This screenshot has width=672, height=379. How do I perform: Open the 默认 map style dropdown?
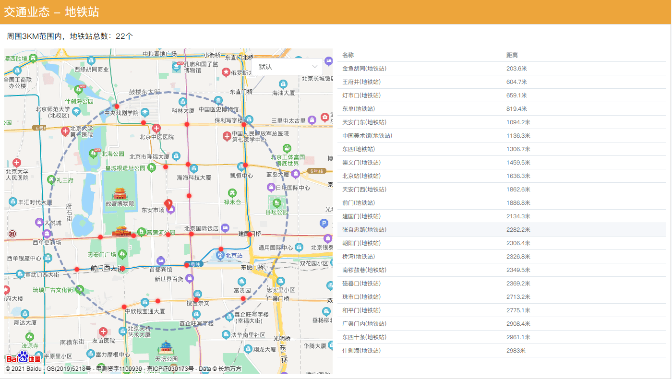(287, 67)
